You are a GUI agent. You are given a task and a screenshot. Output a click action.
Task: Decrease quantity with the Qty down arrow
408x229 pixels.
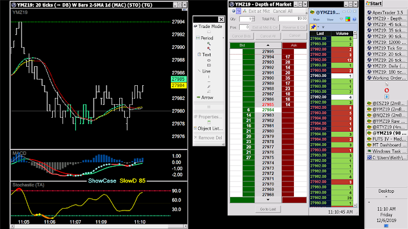pyautogui.click(x=253, y=20)
